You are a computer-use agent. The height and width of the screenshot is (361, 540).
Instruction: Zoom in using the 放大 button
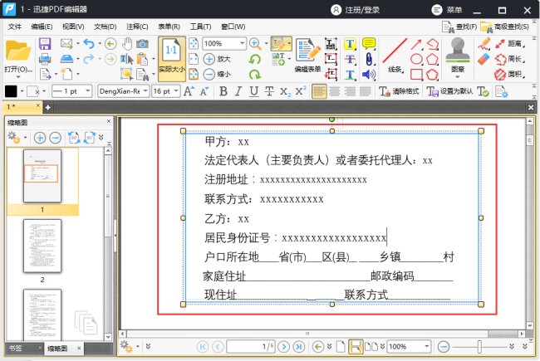217,59
